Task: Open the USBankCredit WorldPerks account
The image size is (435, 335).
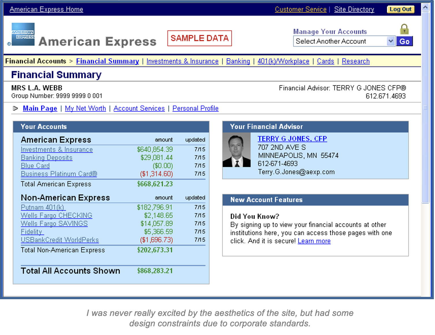Action: (x=60, y=240)
